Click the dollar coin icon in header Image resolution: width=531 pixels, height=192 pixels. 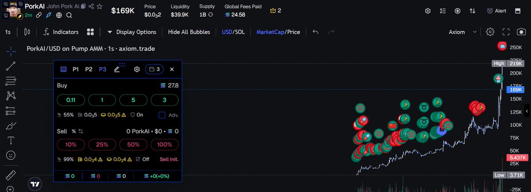[x=458, y=11]
